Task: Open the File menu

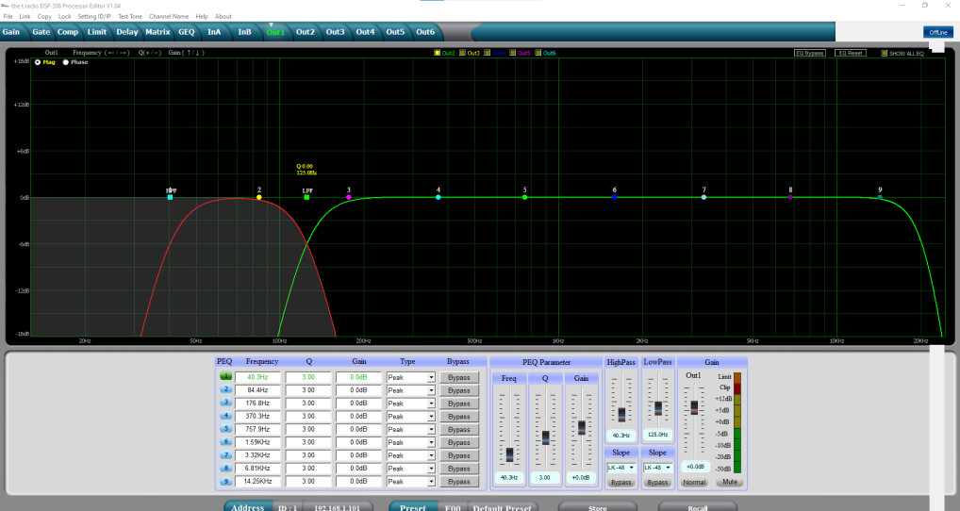Action: 8,17
